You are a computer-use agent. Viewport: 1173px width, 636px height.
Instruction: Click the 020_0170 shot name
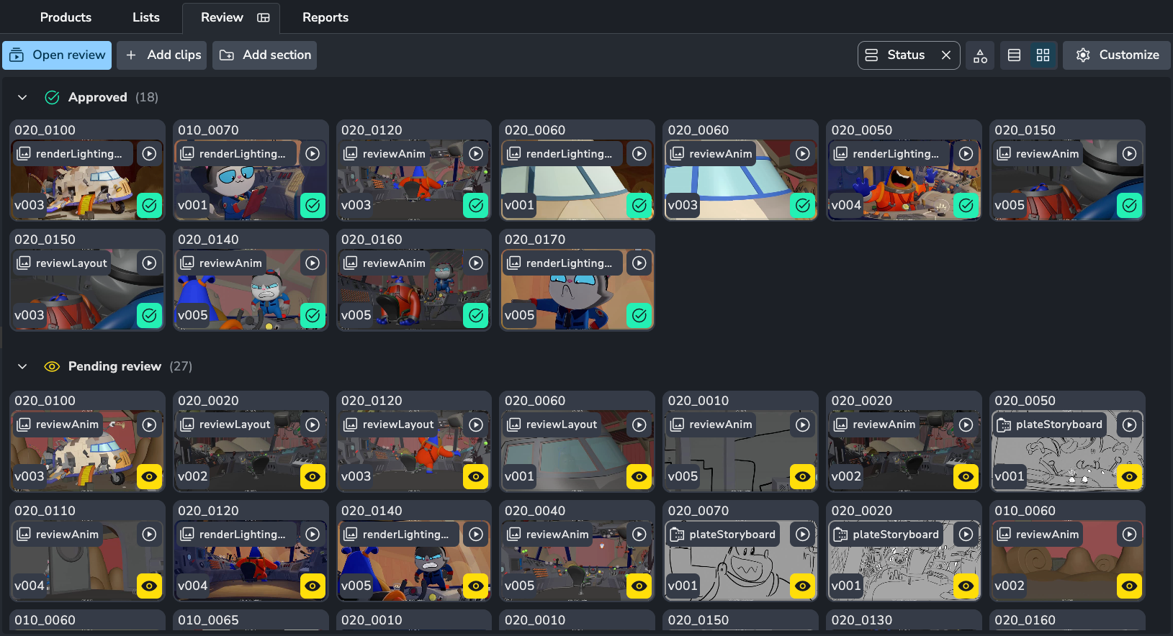[x=535, y=240]
